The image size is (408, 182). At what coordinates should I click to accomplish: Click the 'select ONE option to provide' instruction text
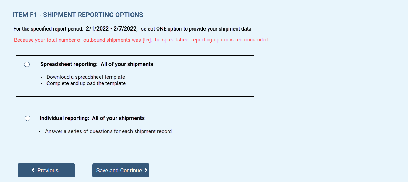tap(197, 29)
